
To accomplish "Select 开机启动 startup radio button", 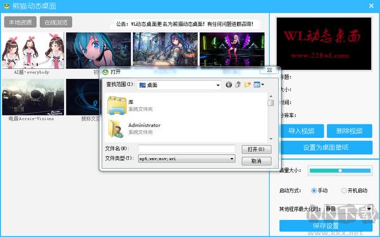I will click(344, 191).
